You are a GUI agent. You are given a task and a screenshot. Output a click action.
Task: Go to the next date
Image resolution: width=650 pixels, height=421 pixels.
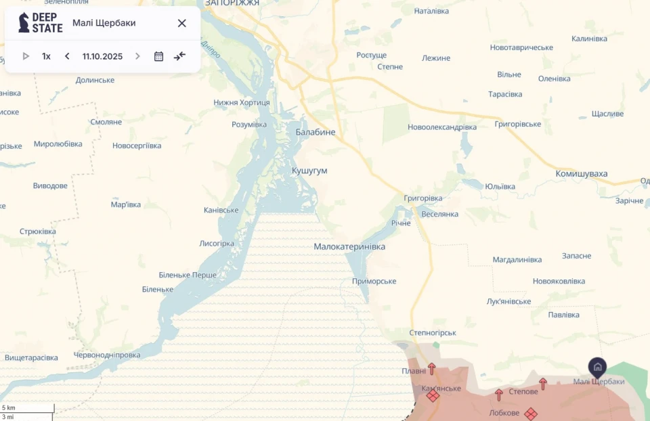tap(137, 56)
